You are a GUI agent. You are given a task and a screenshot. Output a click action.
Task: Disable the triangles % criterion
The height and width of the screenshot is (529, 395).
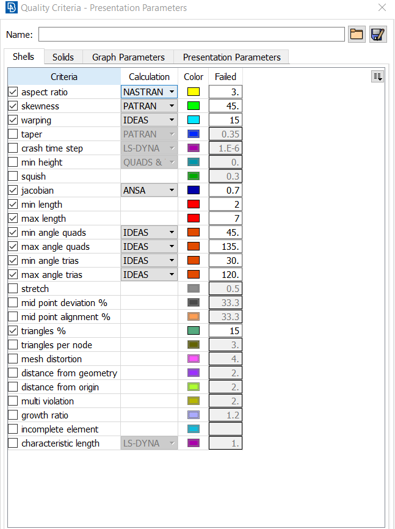(x=13, y=330)
